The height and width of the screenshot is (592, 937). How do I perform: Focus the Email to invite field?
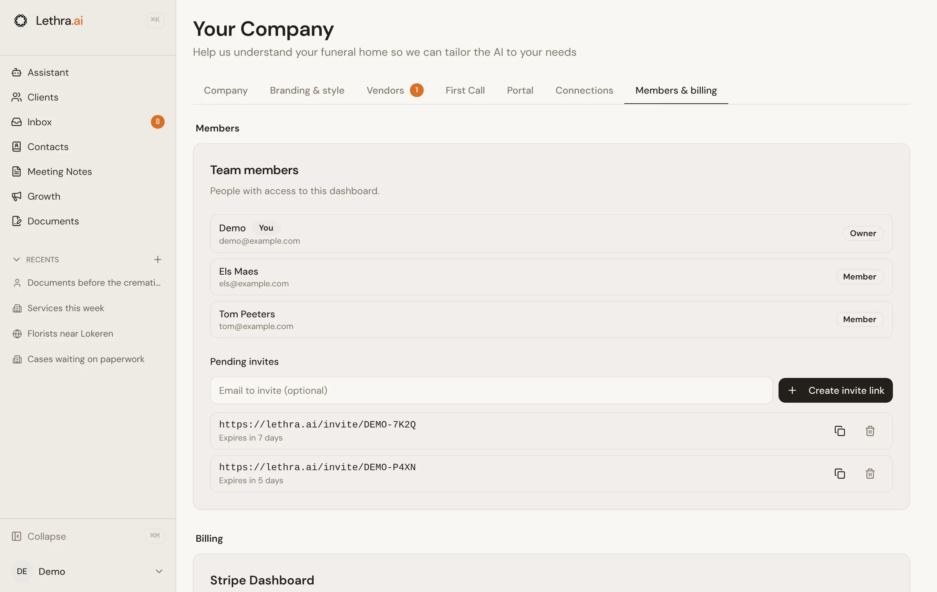click(491, 390)
